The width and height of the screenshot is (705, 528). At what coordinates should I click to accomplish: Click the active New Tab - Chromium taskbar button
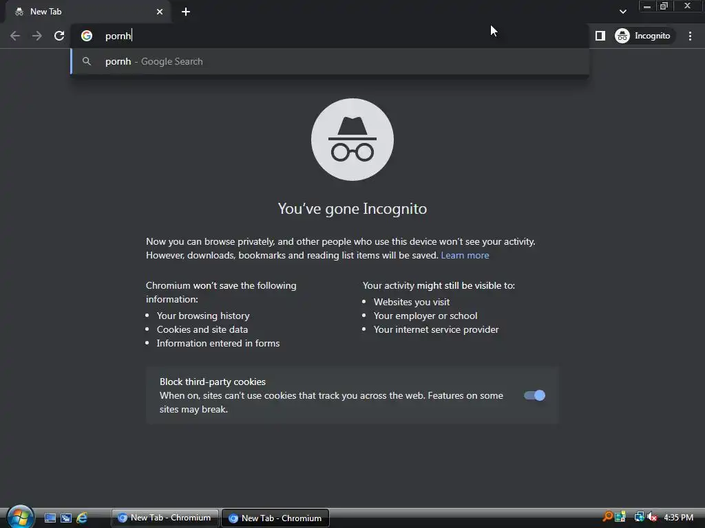275,518
